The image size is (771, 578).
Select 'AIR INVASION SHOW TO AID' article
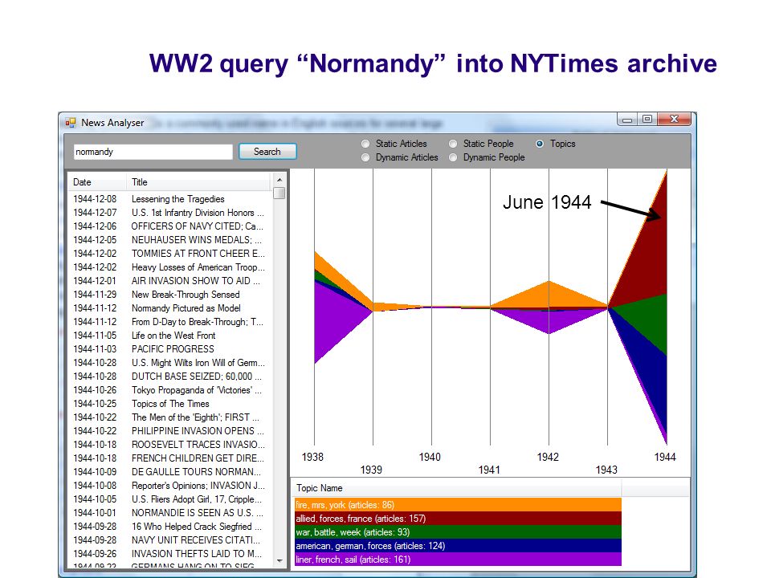click(x=169, y=281)
